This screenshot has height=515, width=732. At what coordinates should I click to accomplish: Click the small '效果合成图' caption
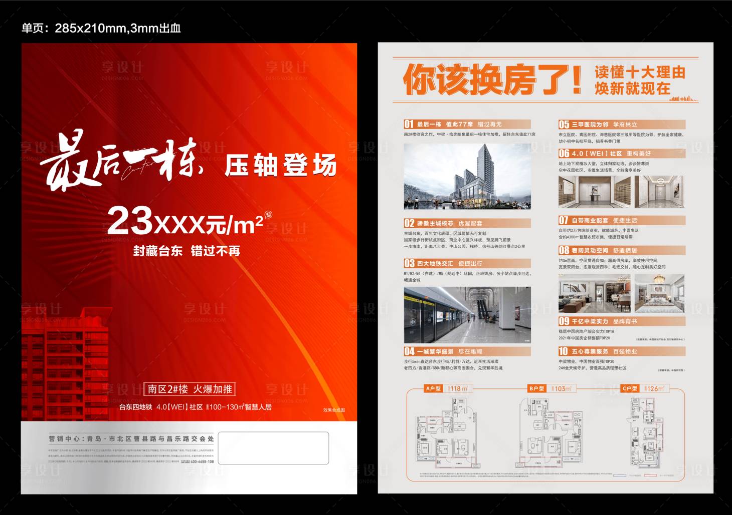[x=334, y=410]
